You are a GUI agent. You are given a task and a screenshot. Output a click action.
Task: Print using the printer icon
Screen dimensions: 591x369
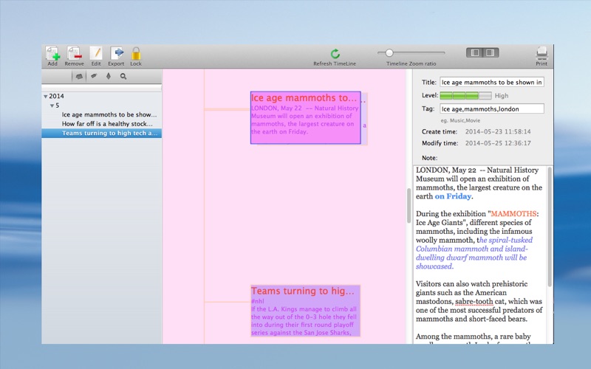point(542,54)
